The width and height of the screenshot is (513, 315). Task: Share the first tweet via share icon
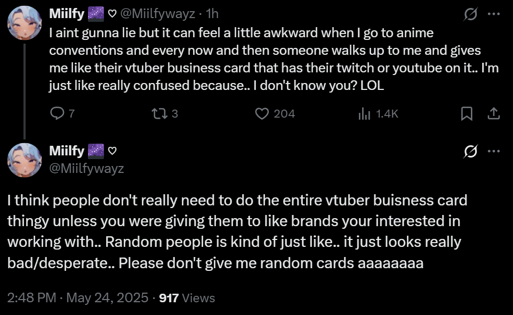[493, 114]
